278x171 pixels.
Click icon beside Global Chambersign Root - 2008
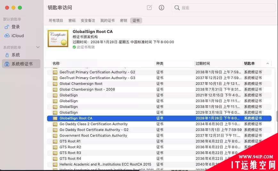point(55,89)
